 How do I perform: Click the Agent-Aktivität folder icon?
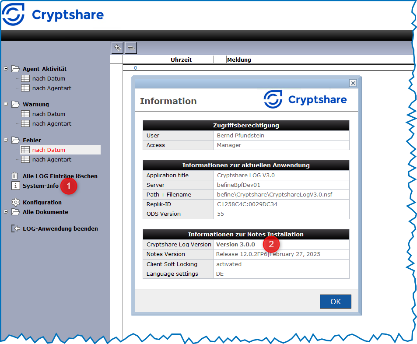(x=15, y=69)
